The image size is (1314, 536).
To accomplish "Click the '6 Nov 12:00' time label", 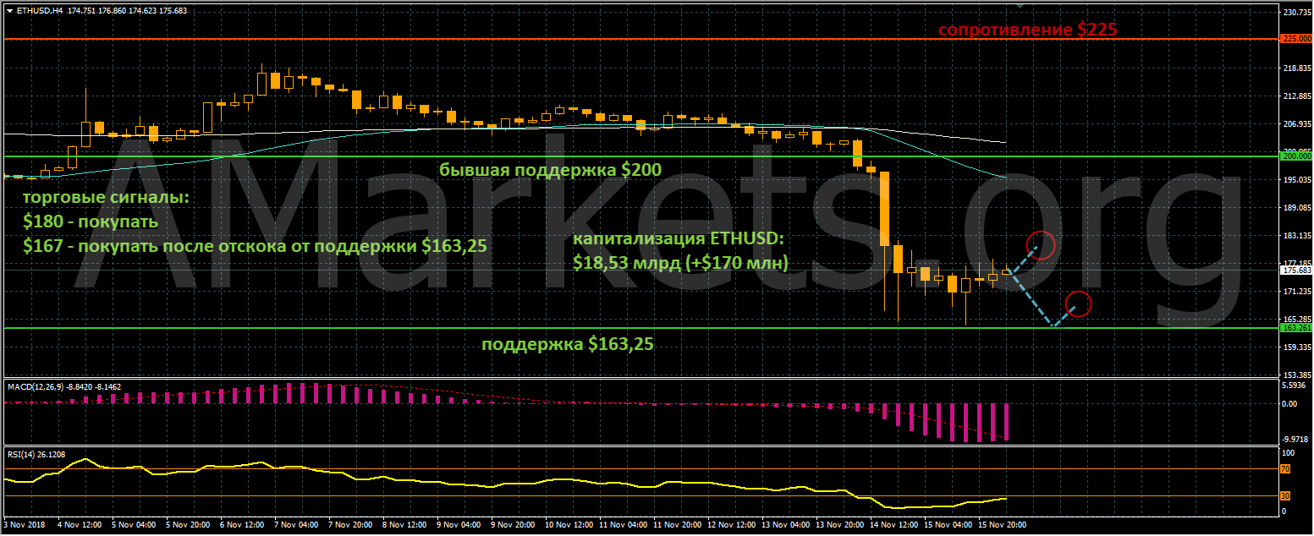I will point(243,525).
